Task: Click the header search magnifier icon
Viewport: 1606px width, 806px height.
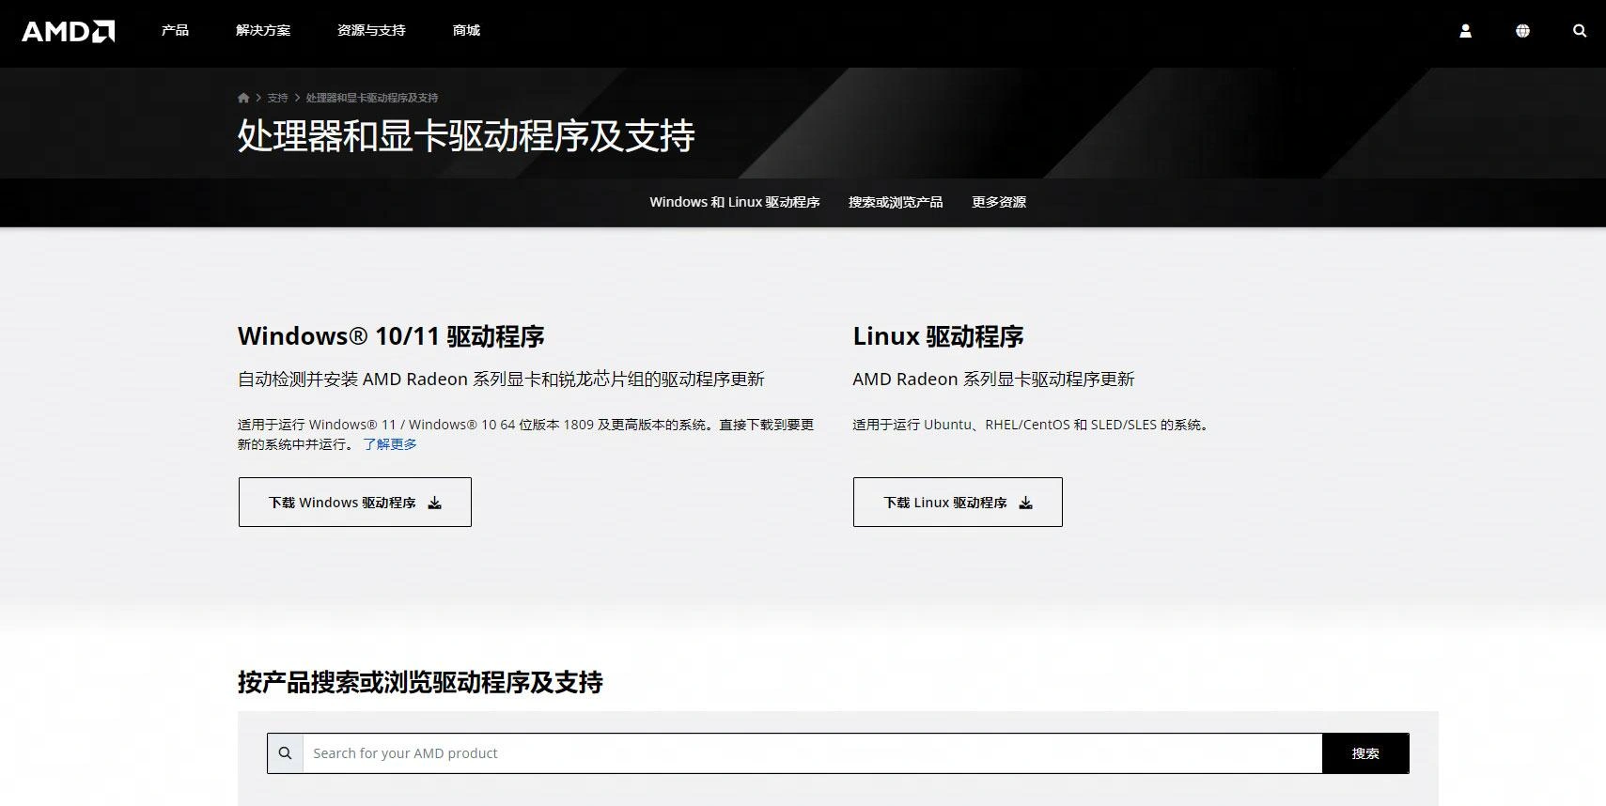Action: [x=1580, y=31]
